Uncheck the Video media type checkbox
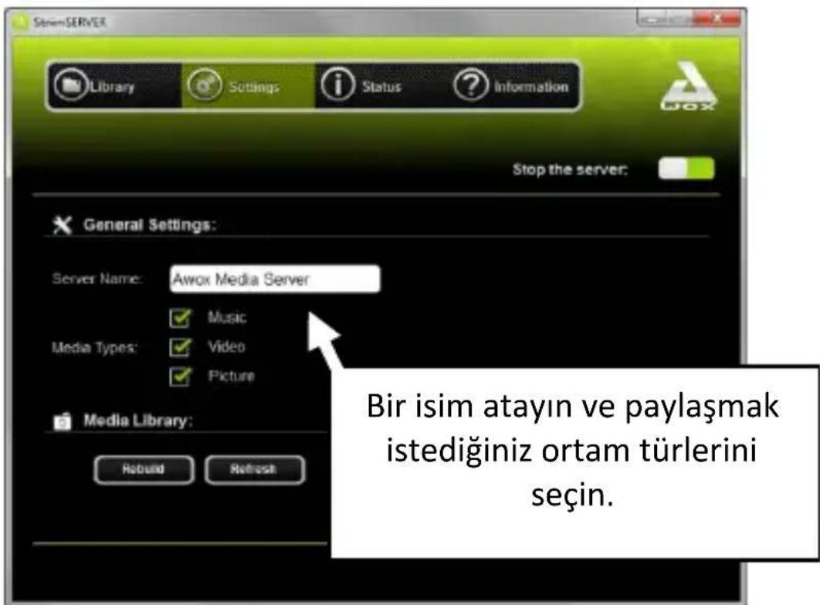 tap(181, 347)
